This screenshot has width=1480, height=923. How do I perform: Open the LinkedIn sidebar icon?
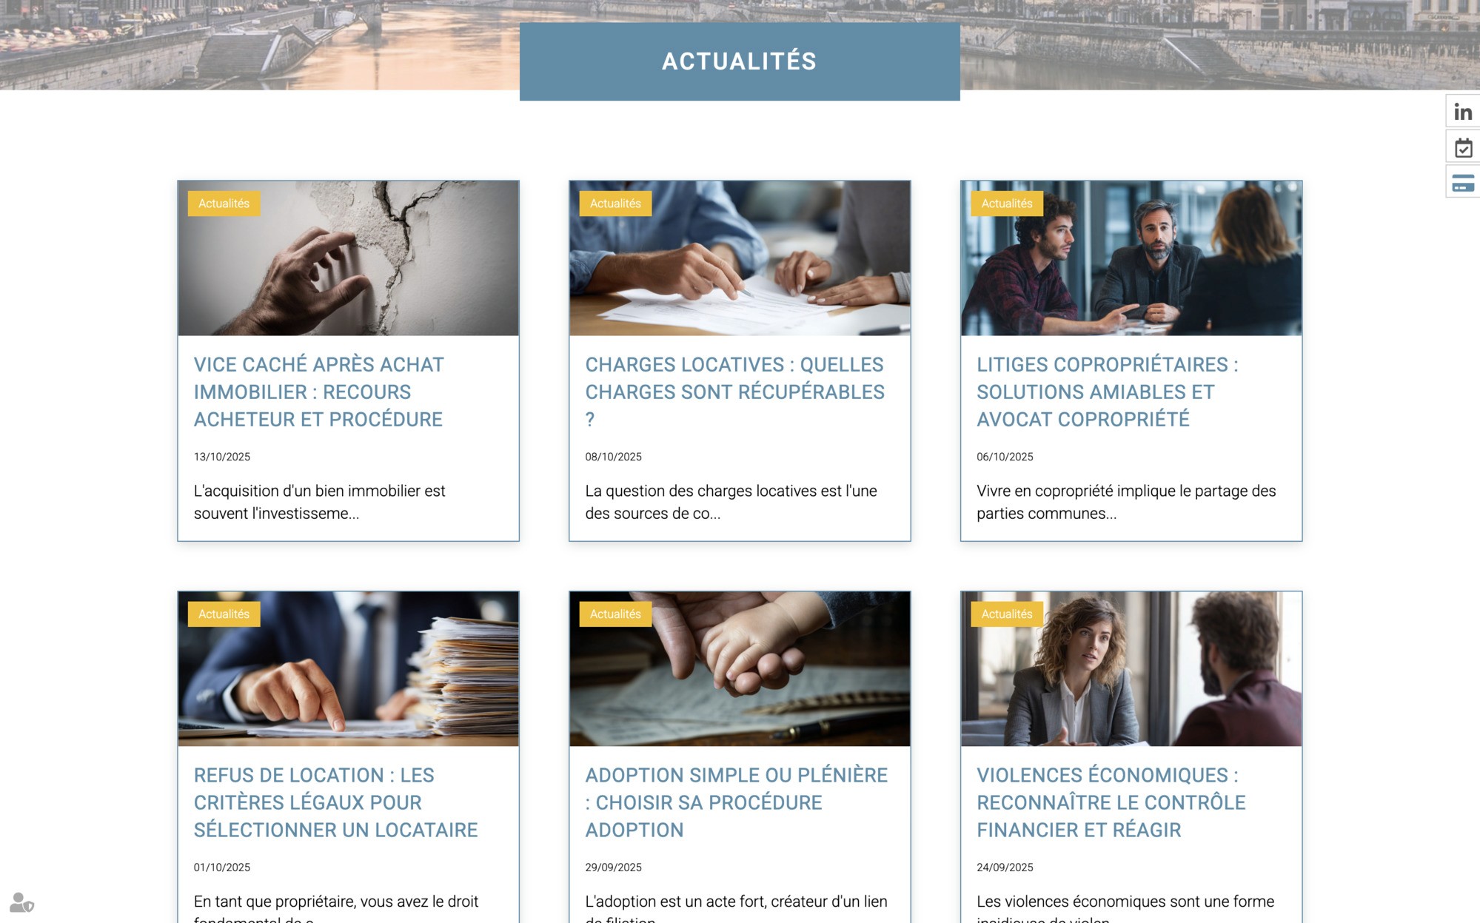point(1462,111)
